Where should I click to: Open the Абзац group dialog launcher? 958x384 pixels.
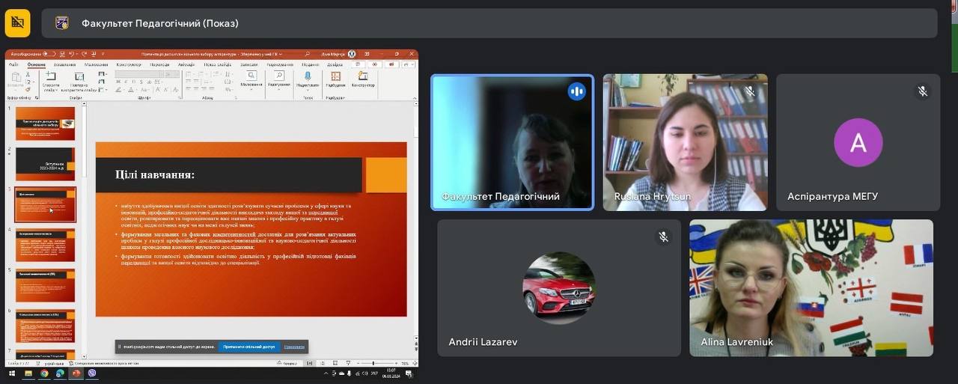pyautogui.click(x=236, y=97)
